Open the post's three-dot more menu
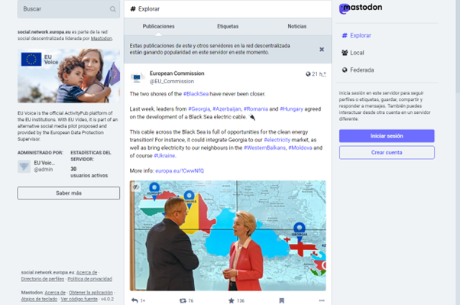Image resolution: width=460 pixels, height=305 pixels. [322, 300]
